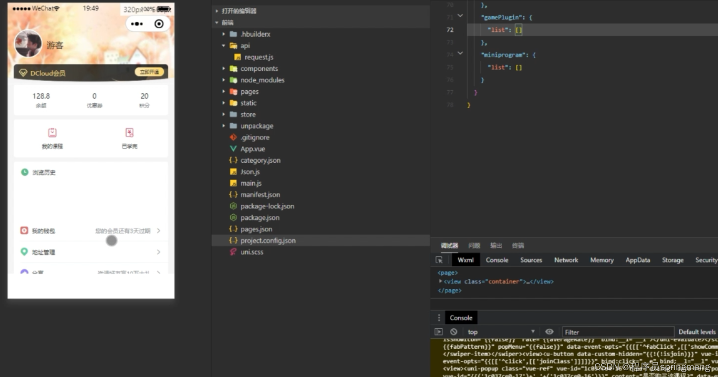
Task: Open chevron on 我的钱包 row
Action: [158, 231]
